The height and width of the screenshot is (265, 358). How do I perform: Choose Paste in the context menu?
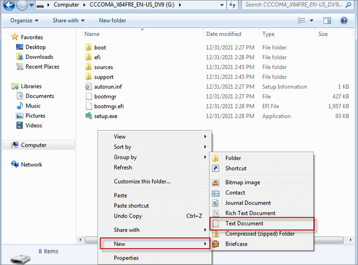pyautogui.click(x=154, y=196)
